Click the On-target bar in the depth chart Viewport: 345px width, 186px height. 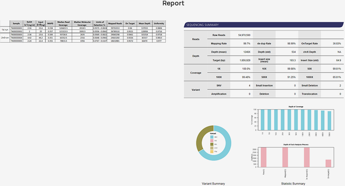click(x=328, y=163)
